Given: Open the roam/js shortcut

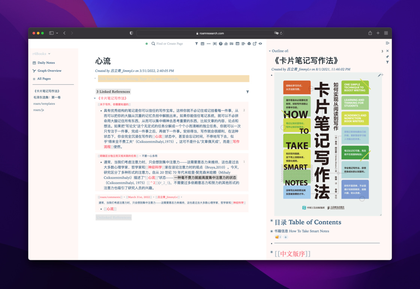Looking at the screenshot, I should [x=39, y=110].
